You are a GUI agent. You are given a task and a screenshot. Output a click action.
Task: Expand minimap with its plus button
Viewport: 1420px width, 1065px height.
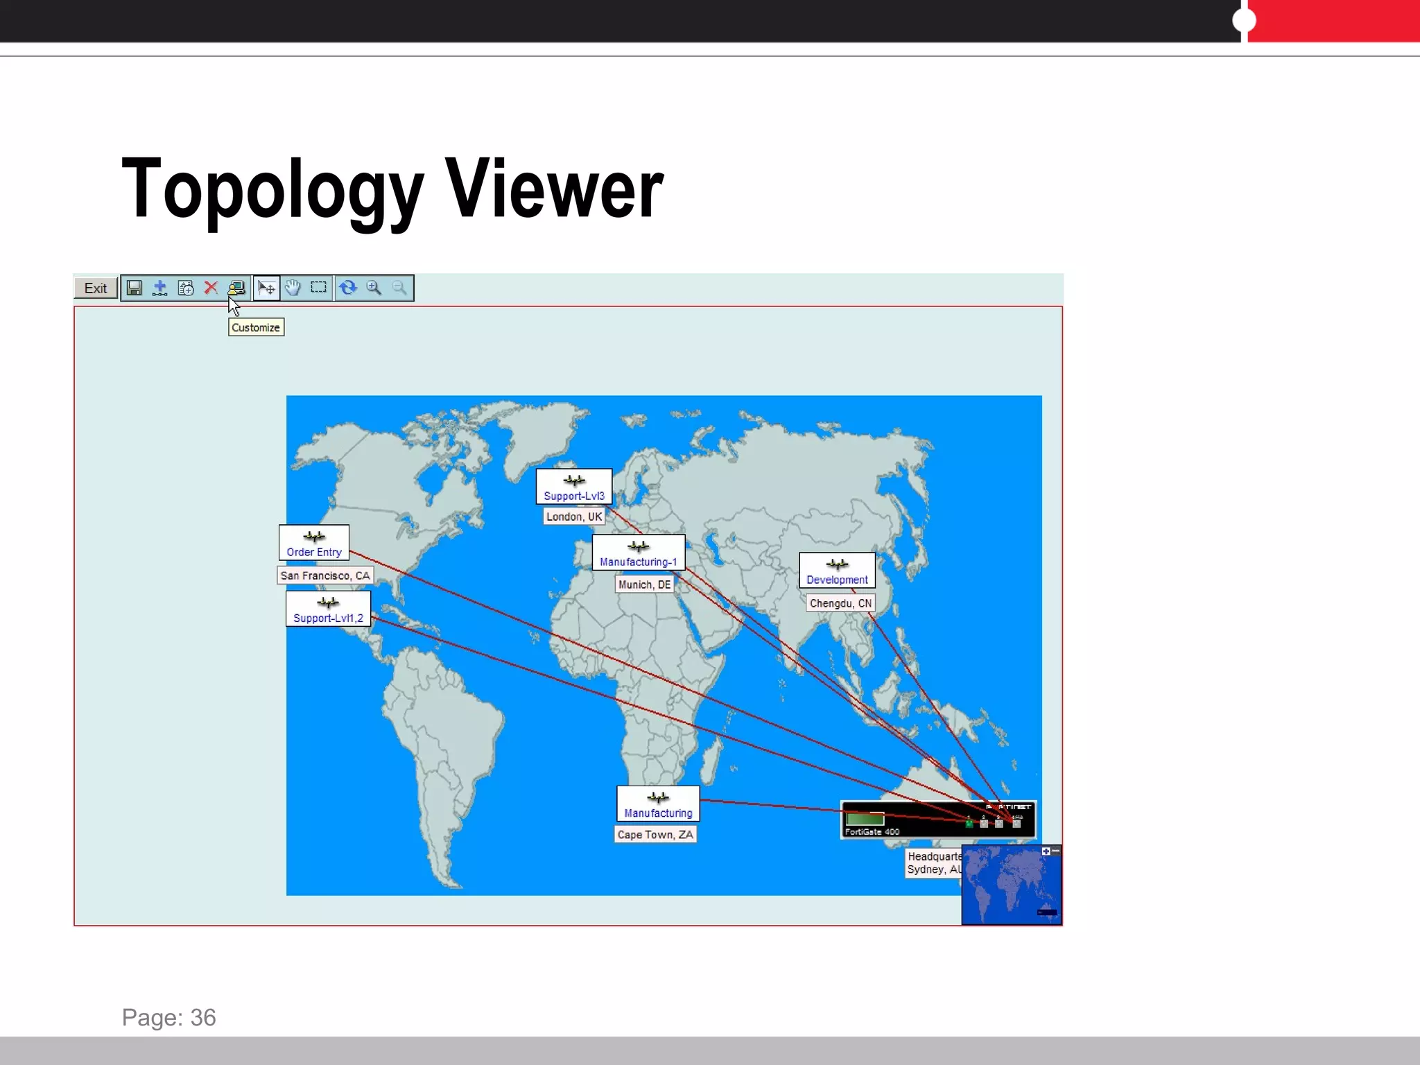click(1046, 851)
